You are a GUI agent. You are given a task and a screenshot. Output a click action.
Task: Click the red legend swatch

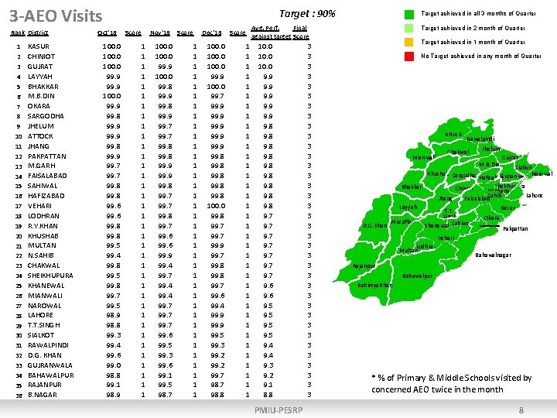pos(409,57)
